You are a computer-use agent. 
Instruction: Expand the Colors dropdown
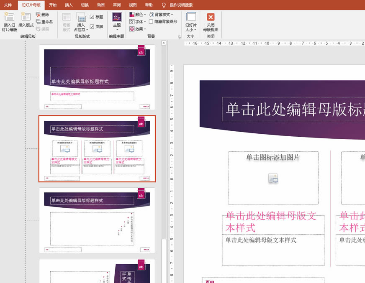138,15
